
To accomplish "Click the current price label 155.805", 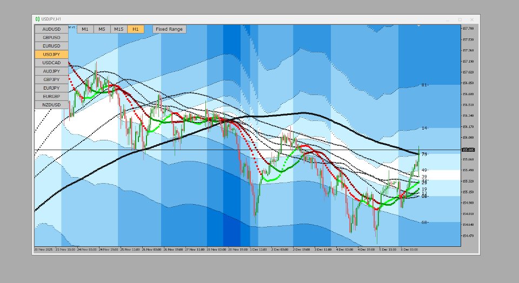I will click(x=468, y=150).
